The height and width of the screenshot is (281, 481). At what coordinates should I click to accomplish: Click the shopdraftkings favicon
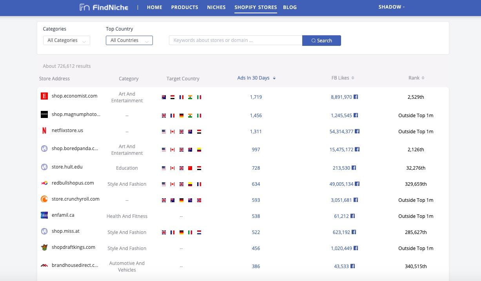(x=44, y=247)
